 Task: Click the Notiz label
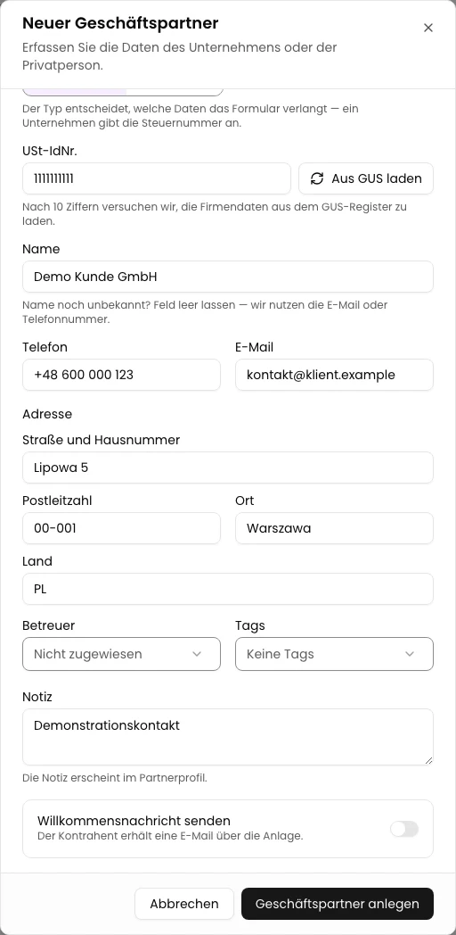point(37,697)
